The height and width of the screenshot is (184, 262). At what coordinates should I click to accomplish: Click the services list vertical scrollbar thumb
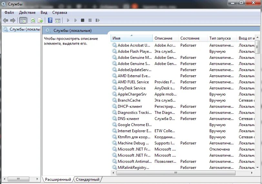coord(257,47)
